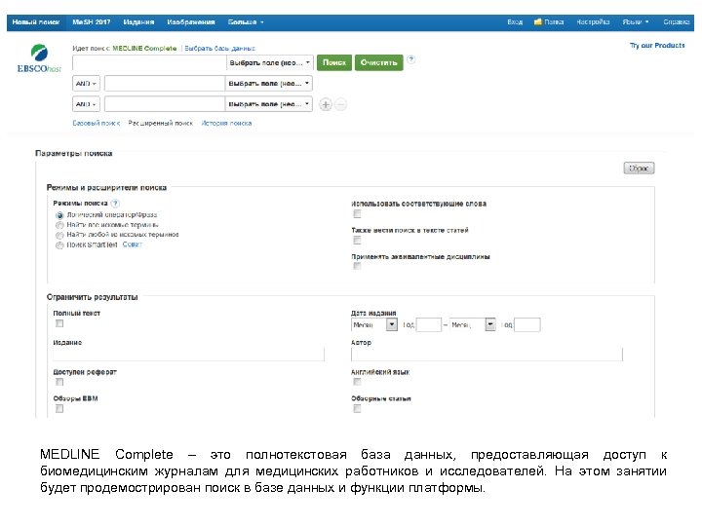Image resolution: width=702 pixels, height=526 pixels.
Task: Add a search row with plus icon
Action: point(326,104)
